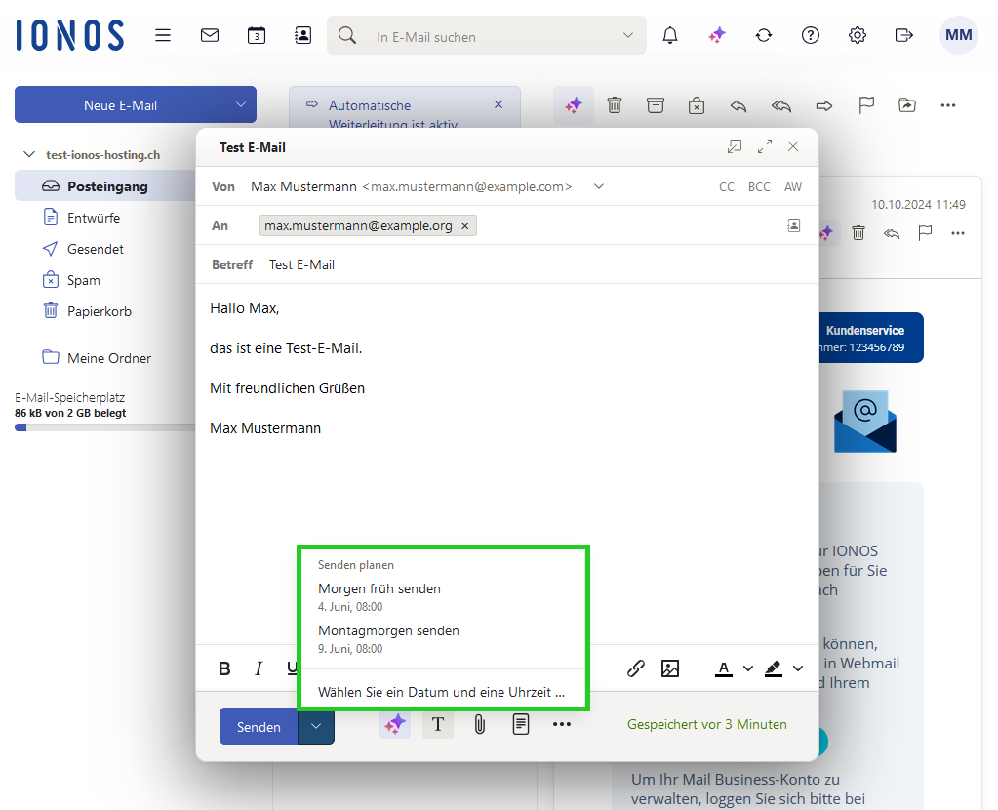Open the send options dropdown arrow
Viewport: 998px width, 810px height.
[316, 726]
